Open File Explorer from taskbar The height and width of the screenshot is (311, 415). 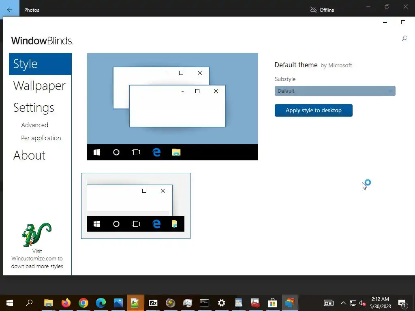[49, 303]
